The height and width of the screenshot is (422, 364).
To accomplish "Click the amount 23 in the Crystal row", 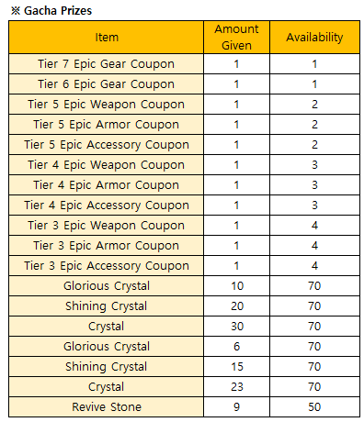I will click(237, 387).
